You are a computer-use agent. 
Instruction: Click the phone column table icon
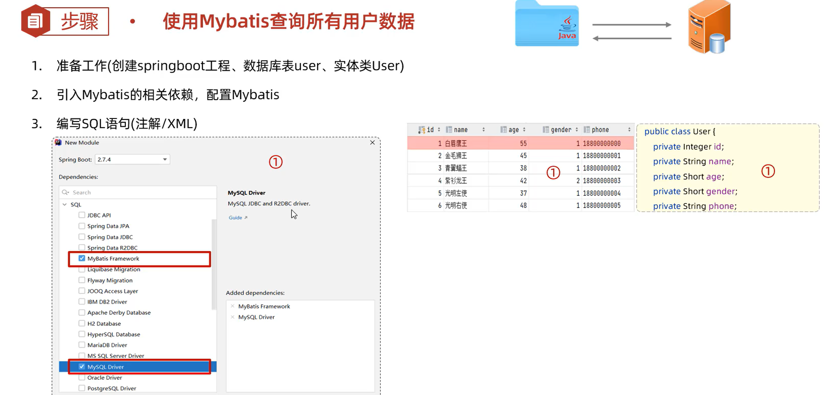[587, 130]
